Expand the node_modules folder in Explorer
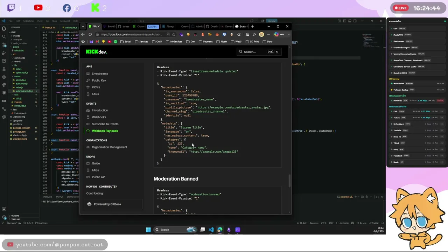This screenshot has width=448, height=252. point(19,43)
